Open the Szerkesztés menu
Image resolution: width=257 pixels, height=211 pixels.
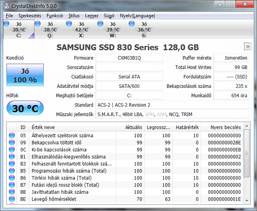coord(30,16)
